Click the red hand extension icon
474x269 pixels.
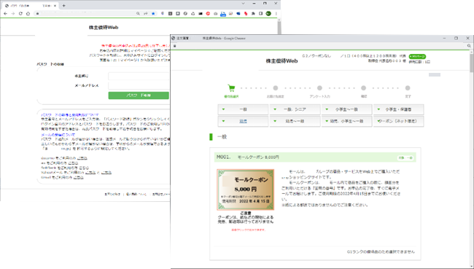246,14
